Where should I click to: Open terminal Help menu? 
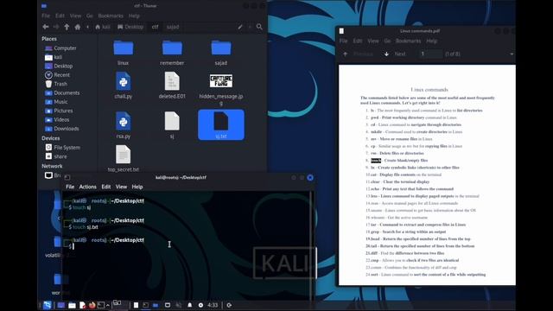click(x=137, y=187)
